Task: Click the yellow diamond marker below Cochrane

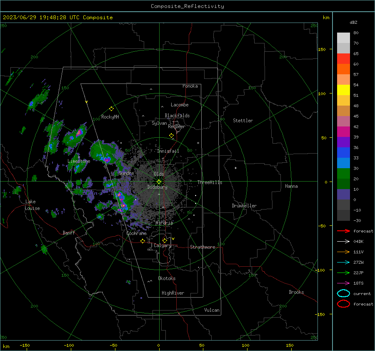Action: pyautogui.click(x=142, y=241)
